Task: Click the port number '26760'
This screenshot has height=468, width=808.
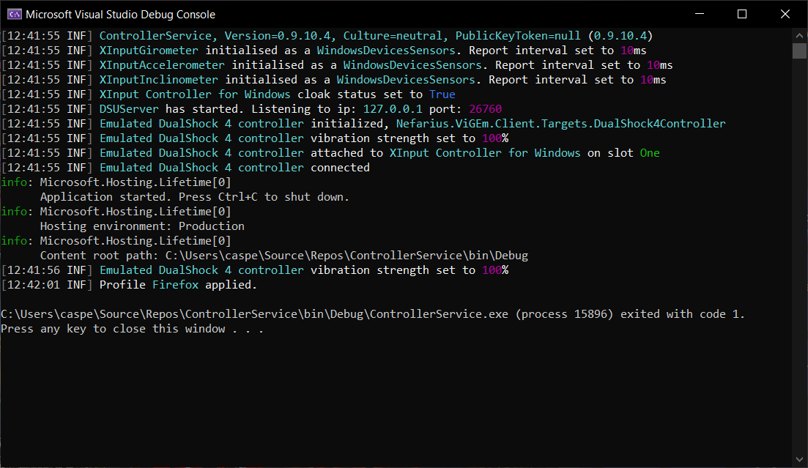Action: pyautogui.click(x=486, y=108)
